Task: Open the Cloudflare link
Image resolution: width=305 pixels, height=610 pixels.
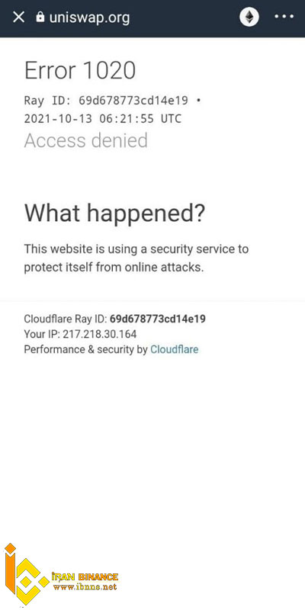Action: (x=175, y=349)
